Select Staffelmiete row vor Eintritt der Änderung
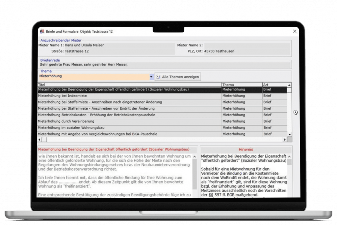 click(162, 109)
